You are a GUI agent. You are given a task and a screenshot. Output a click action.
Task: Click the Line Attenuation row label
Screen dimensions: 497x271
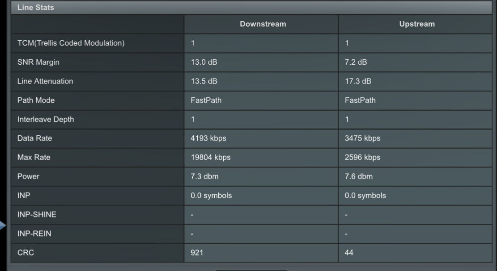pyautogui.click(x=45, y=81)
